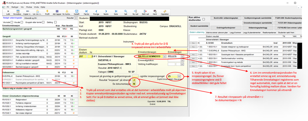The image size is (308, 121).
Task: Open the Rediger menu
Action: coord(15,7)
